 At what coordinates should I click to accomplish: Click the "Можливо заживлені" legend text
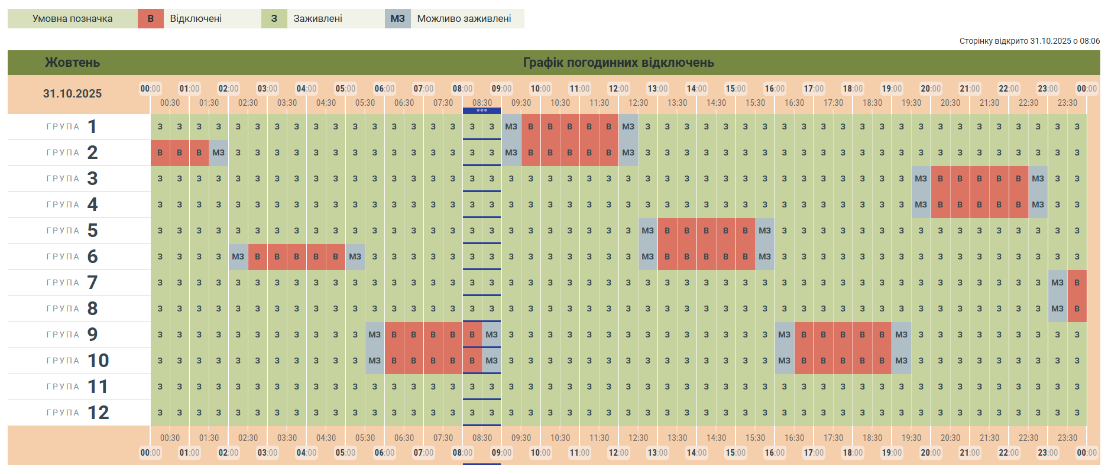point(464,18)
